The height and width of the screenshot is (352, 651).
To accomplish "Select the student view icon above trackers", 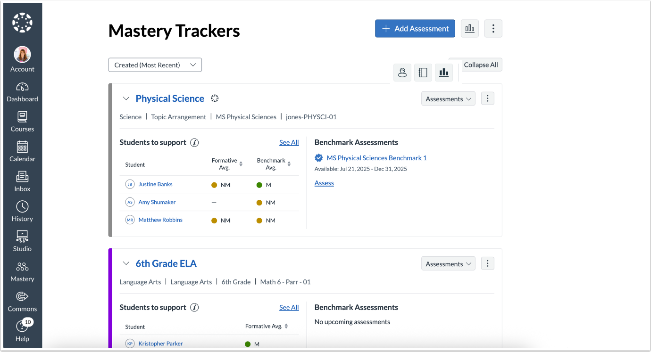I will [402, 72].
